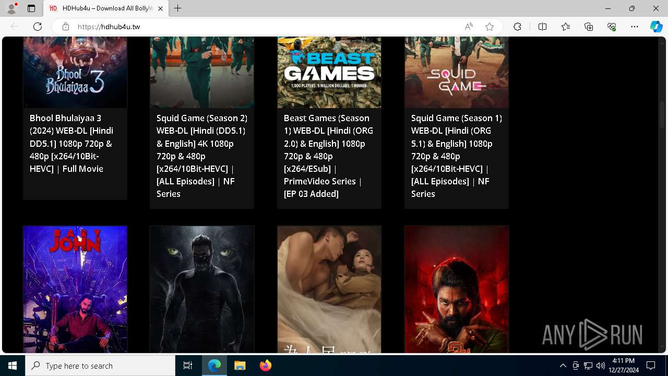Open Beast Games (Season 1) title link
This screenshot has width=668, height=376.
(x=328, y=156)
